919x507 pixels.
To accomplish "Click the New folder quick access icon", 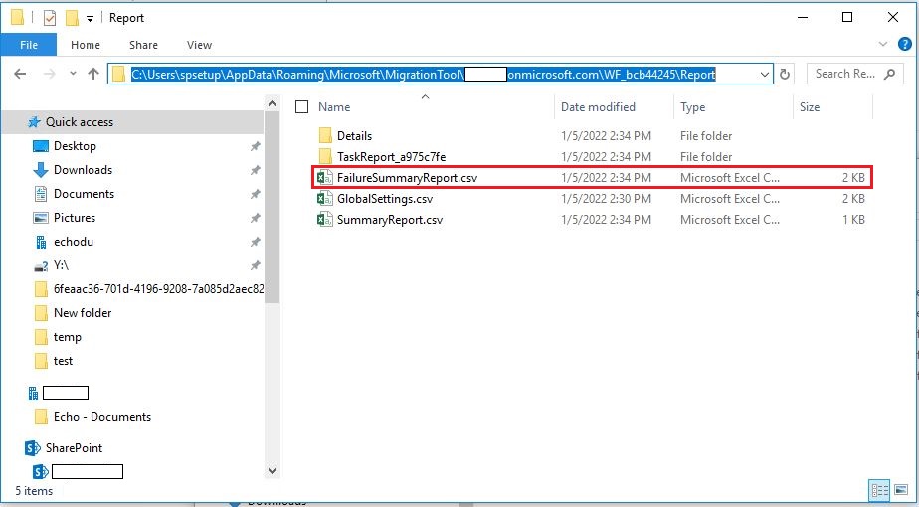I will pos(72,18).
